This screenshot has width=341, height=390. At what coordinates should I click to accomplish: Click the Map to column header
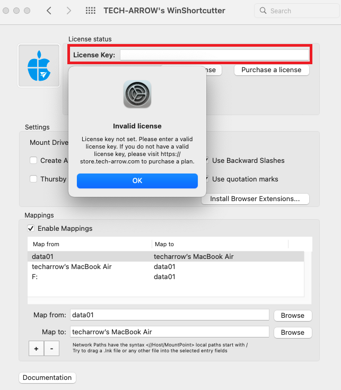click(x=220, y=244)
